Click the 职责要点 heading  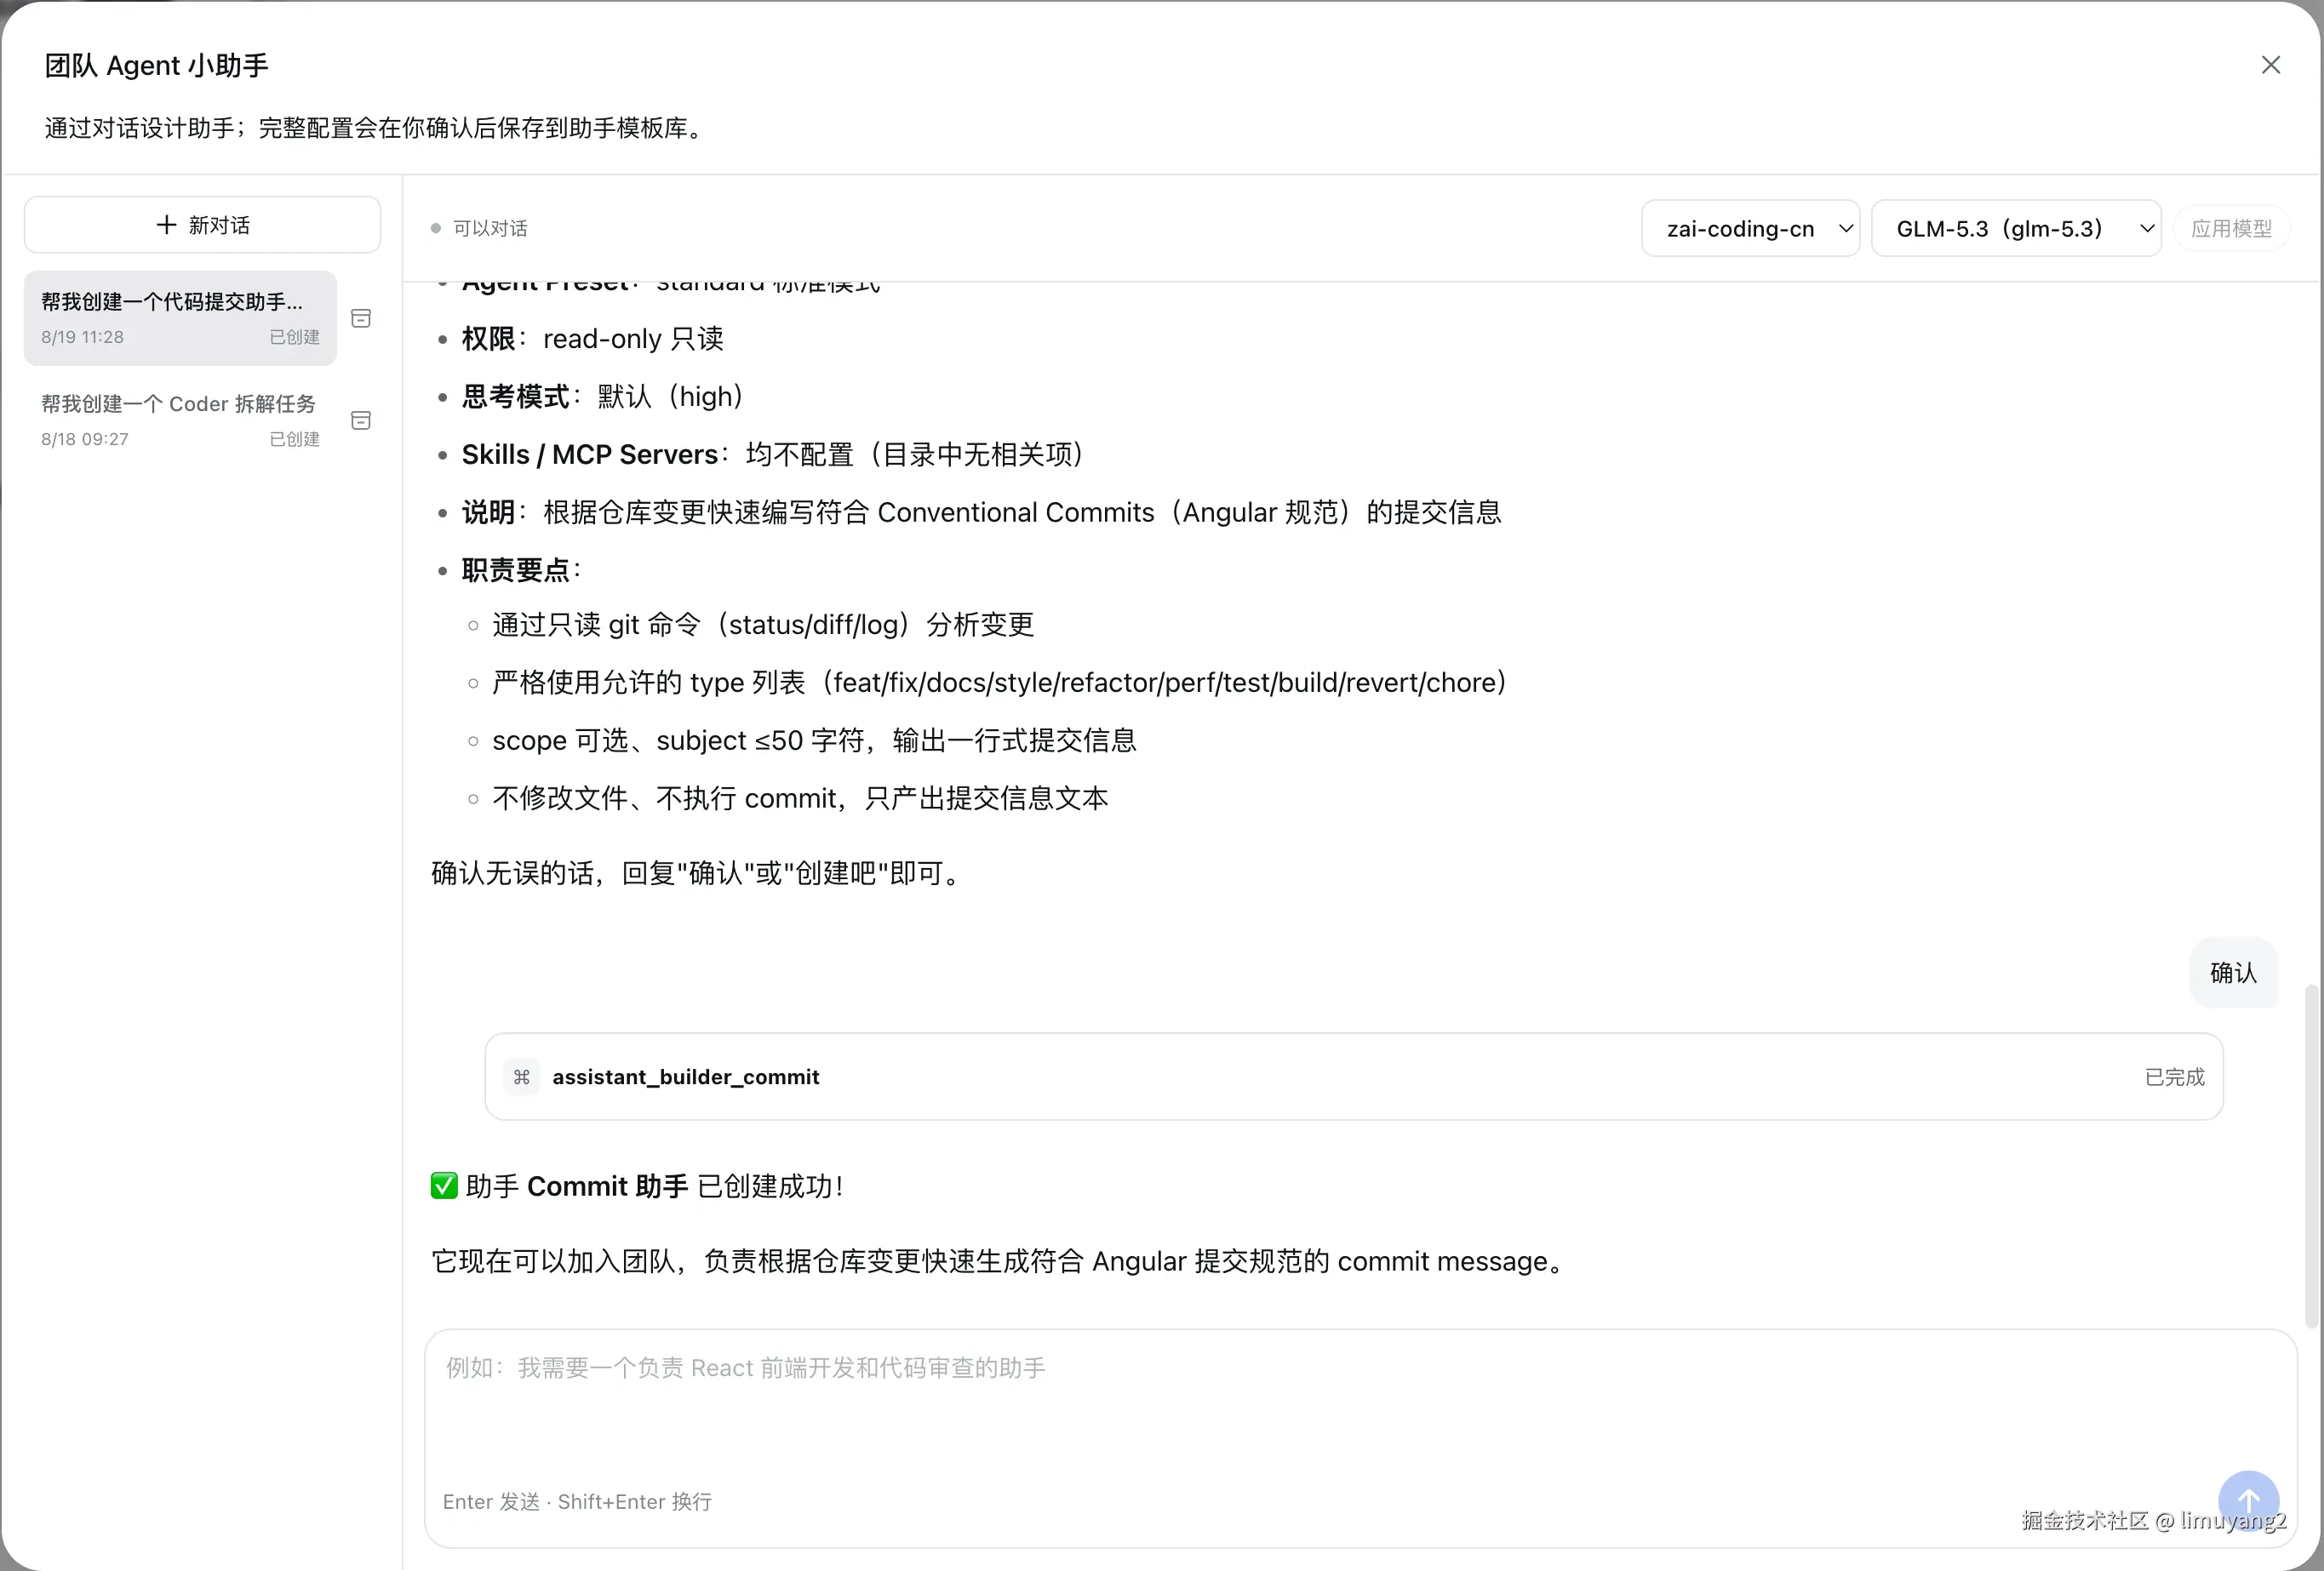pyautogui.click(x=521, y=570)
